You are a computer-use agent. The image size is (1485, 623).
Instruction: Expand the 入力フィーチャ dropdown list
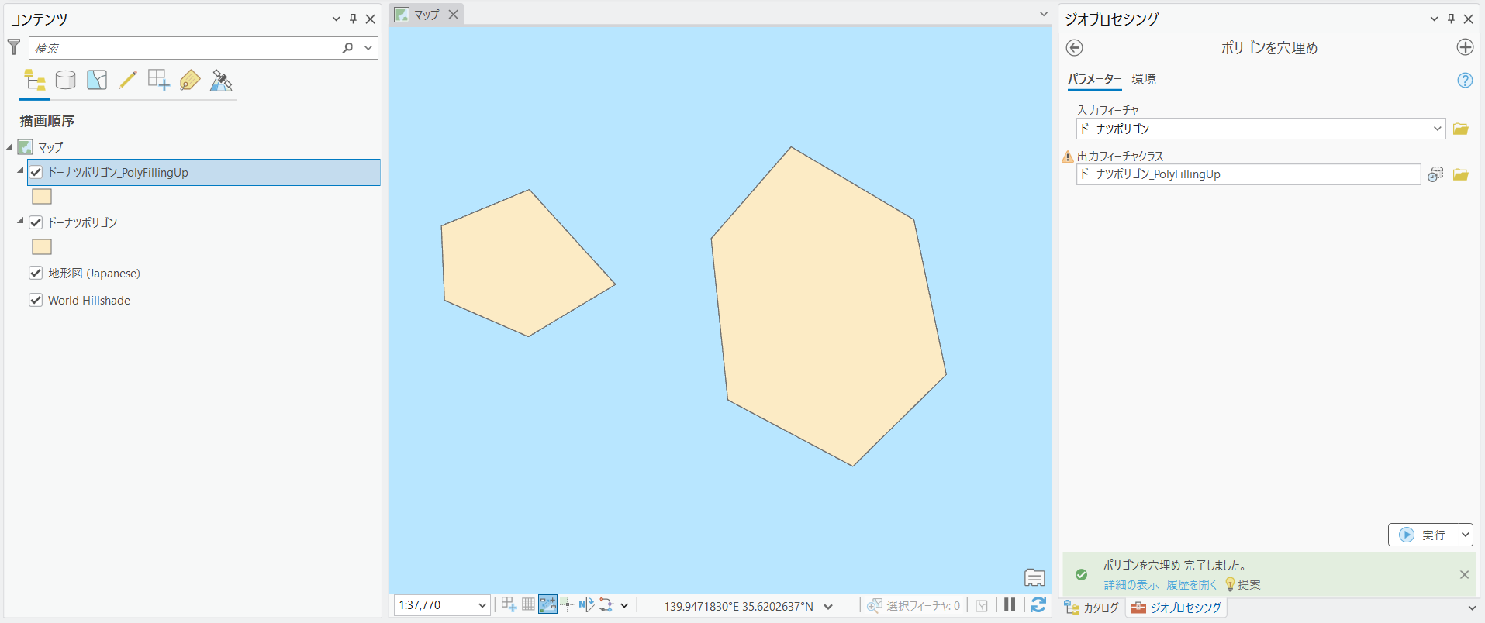[1437, 129]
